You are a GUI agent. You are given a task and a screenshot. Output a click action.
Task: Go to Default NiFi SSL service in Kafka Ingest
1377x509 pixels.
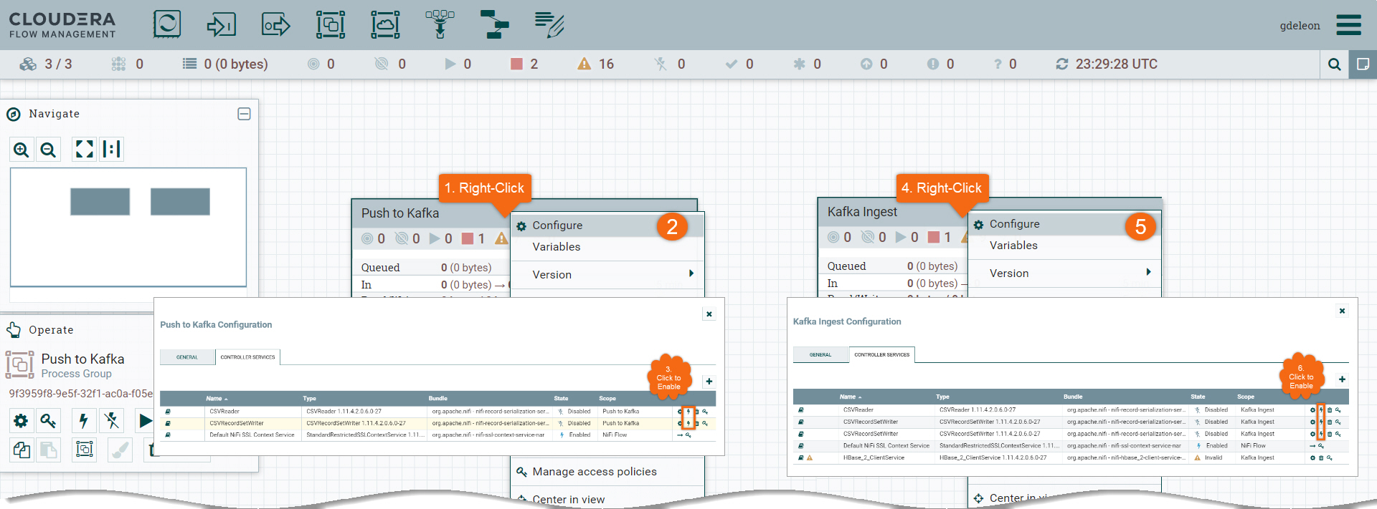pyautogui.click(x=1312, y=446)
